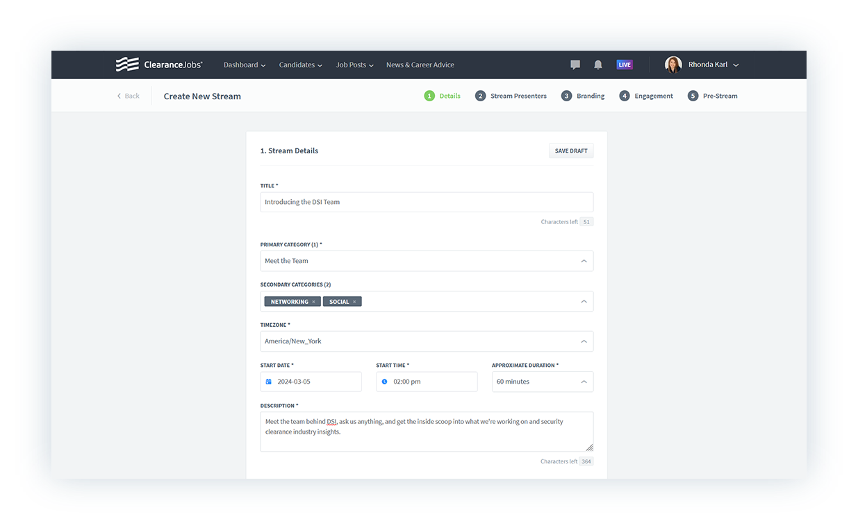Click into the Description text area

click(x=427, y=432)
